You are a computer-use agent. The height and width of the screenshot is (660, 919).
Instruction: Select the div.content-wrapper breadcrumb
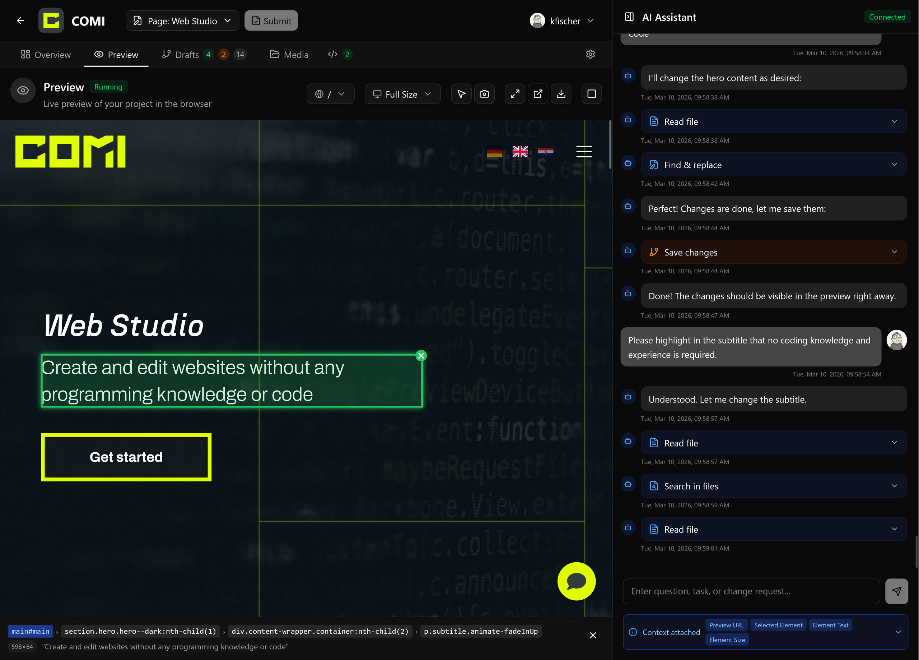(x=320, y=631)
